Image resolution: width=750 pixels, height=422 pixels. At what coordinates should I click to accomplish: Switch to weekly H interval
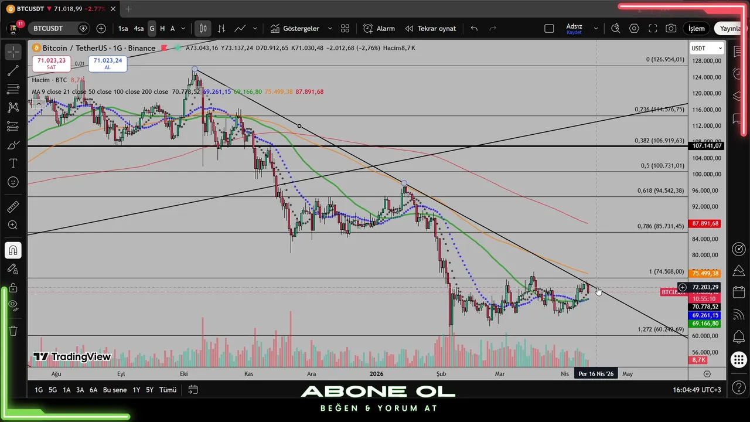click(162, 28)
